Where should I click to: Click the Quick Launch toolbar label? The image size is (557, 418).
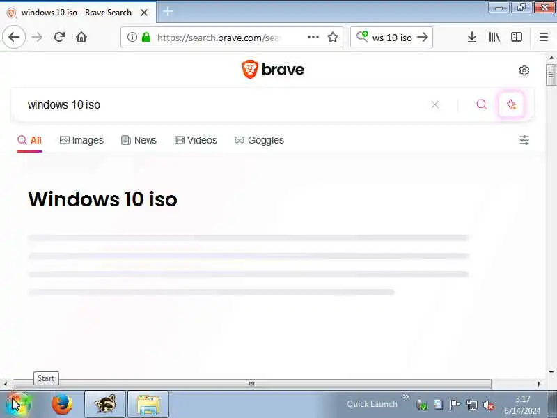372,404
